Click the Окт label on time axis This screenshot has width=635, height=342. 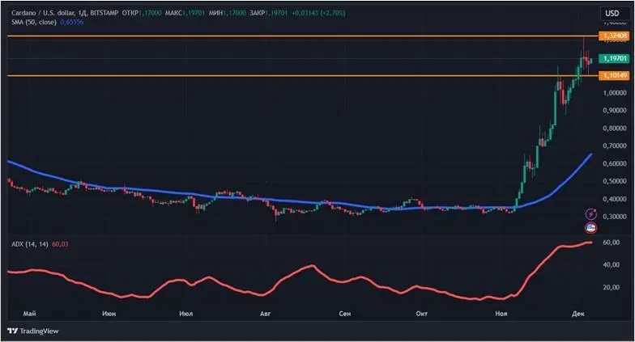[x=420, y=312]
